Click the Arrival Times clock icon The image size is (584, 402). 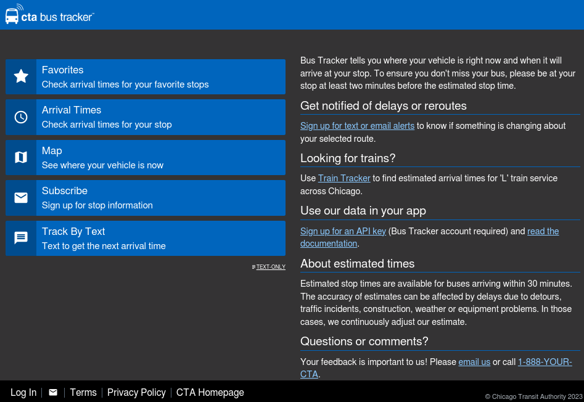[21, 117]
